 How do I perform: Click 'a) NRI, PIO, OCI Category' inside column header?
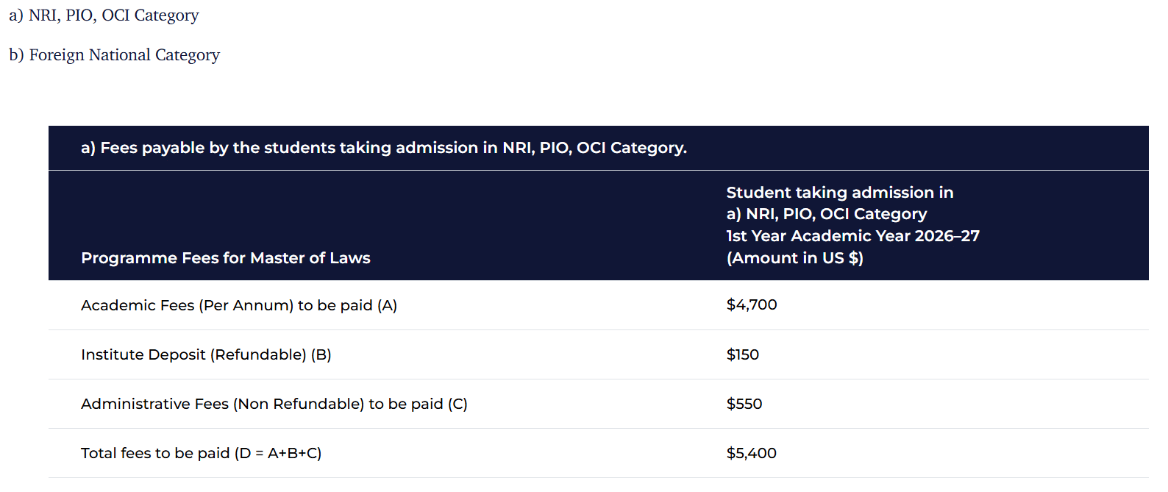[826, 214]
